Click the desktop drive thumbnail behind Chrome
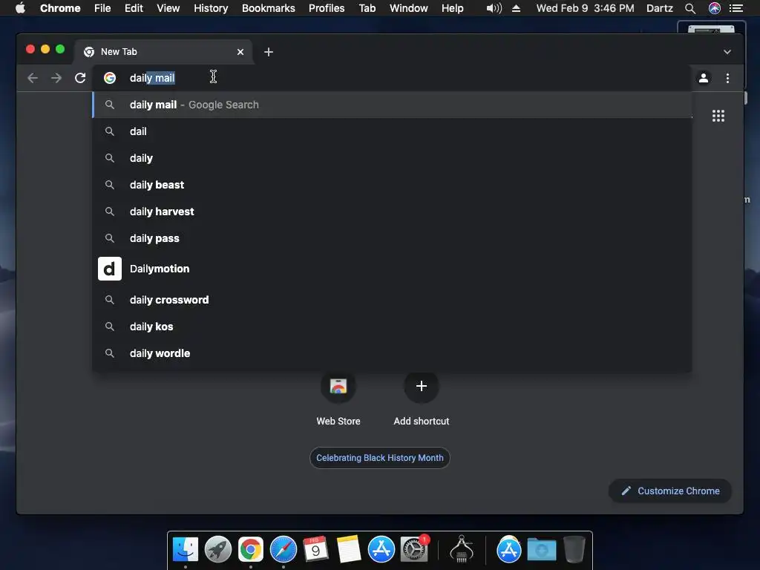The width and height of the screenshot is (760, 570). tap(711, 29)
